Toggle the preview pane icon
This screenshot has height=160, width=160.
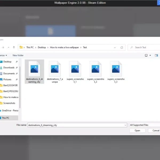(x=156, y=55)
